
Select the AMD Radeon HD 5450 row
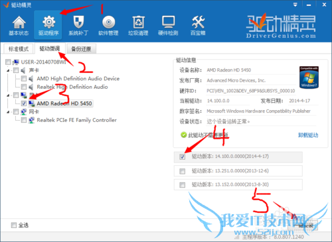click(x=64, y=103)
